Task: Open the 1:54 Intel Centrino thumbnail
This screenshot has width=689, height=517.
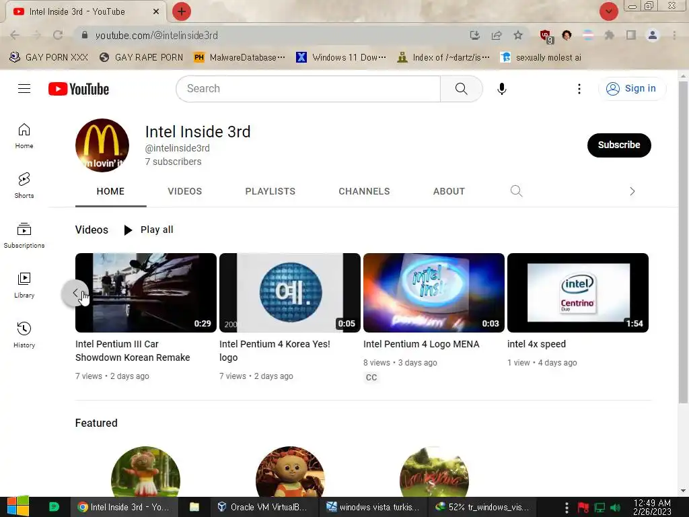Action: pyautogui.click(x=578, y=293)
